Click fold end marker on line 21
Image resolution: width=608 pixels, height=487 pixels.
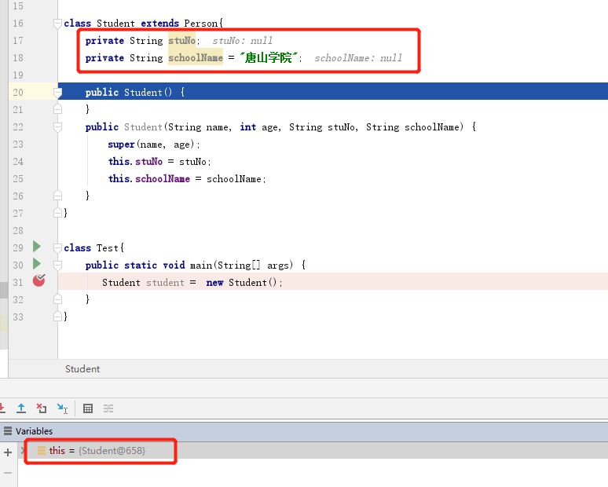(x=57, y=109)
